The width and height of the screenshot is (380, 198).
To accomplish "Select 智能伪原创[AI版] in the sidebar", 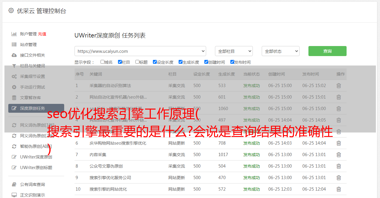I will pos(36,146).
